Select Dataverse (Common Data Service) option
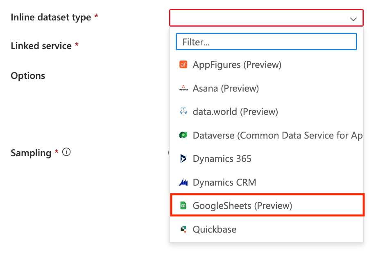This screenshot has width=385, height=260. [x=266, y=135]
